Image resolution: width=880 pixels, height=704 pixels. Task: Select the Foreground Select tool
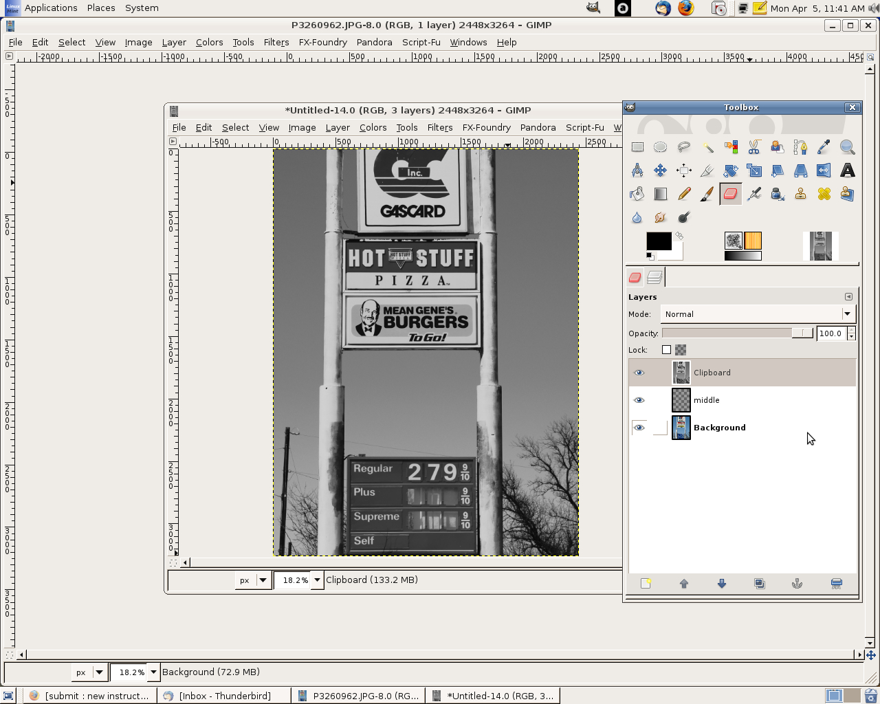(x=778, y=147)
